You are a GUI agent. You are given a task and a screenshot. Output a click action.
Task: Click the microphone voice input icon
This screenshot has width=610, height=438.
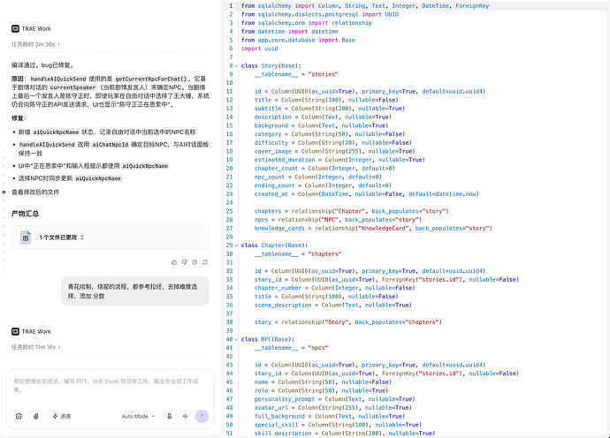[x=169, y=416]
